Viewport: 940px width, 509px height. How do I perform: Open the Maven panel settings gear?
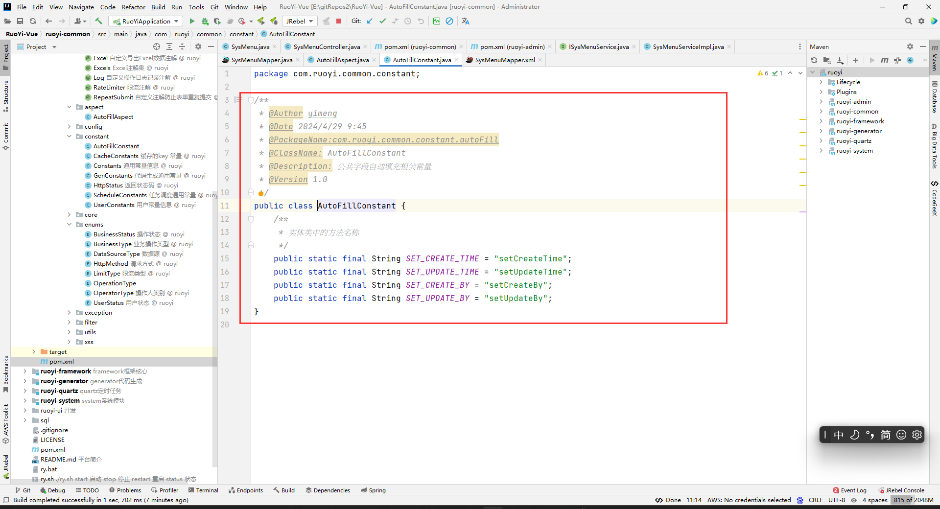click(910, 46)
